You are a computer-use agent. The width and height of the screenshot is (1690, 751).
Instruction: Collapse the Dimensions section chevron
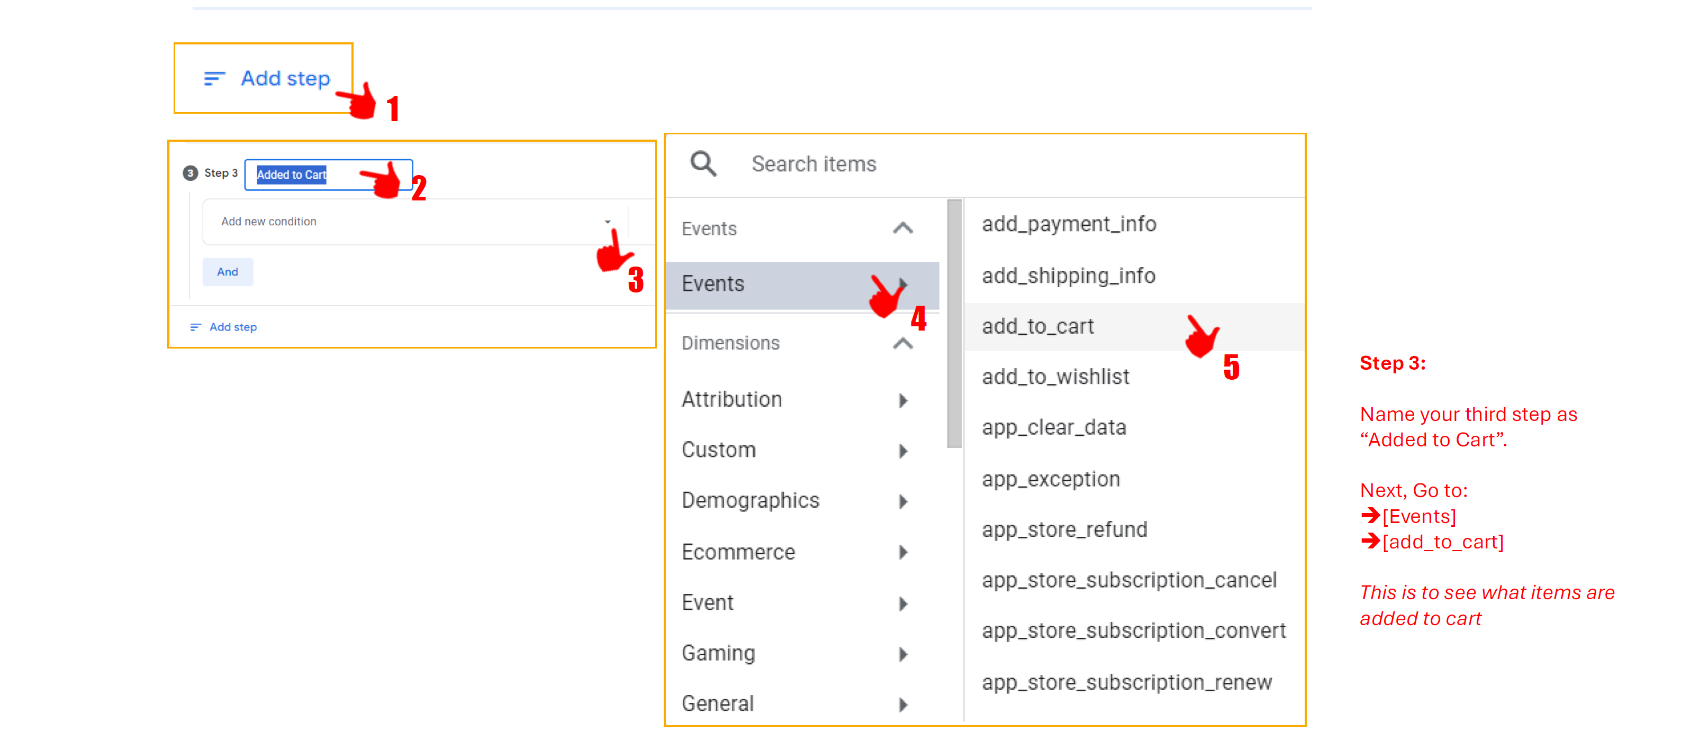903,343
